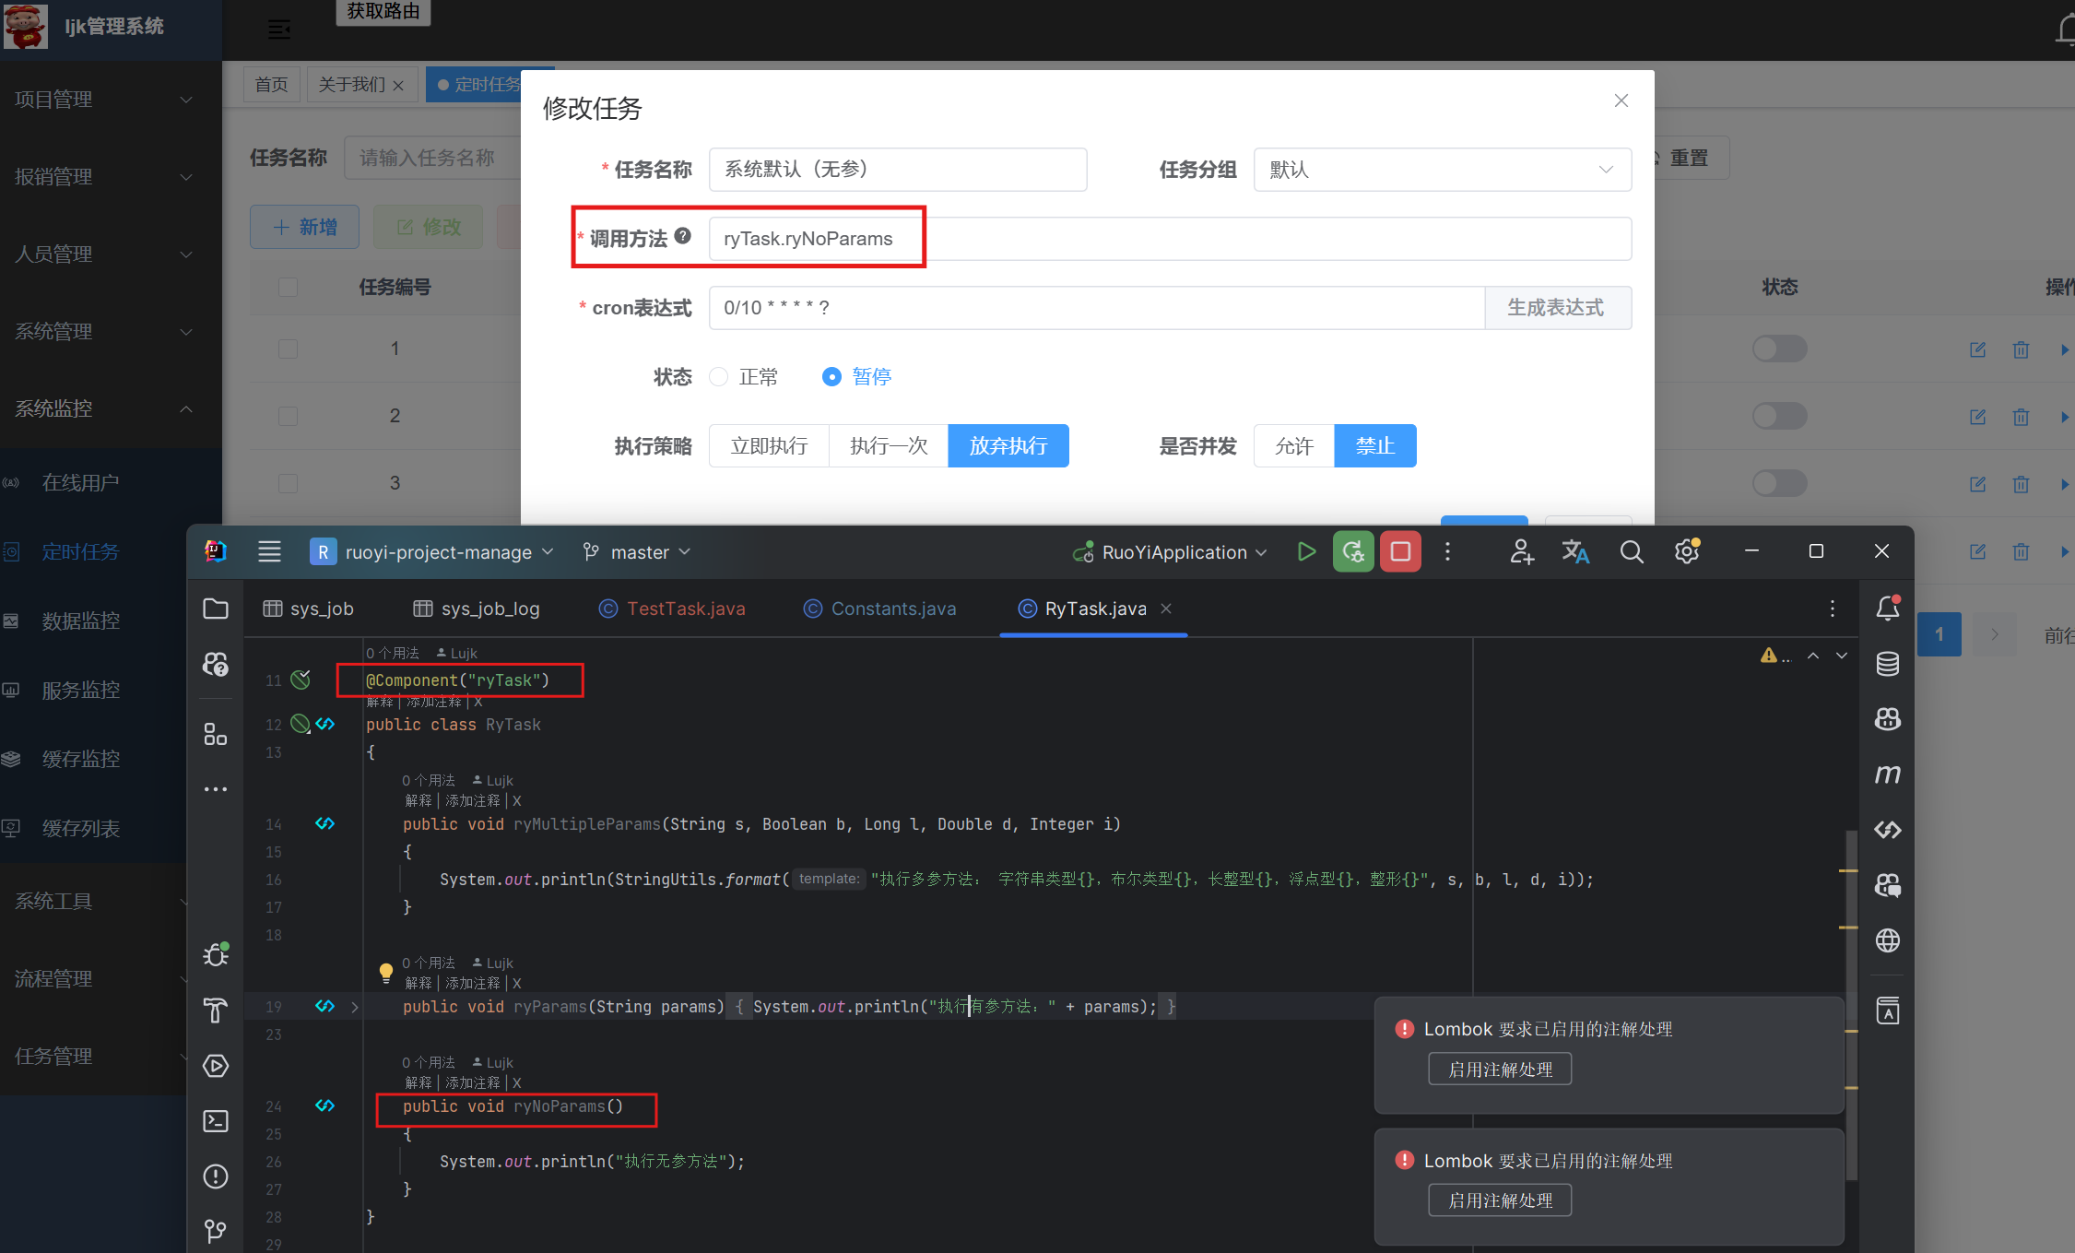Click the 调用方法 input field
This screenshot has height=1253, width=2075.
pyautogui.click(x=1169, y=239)
